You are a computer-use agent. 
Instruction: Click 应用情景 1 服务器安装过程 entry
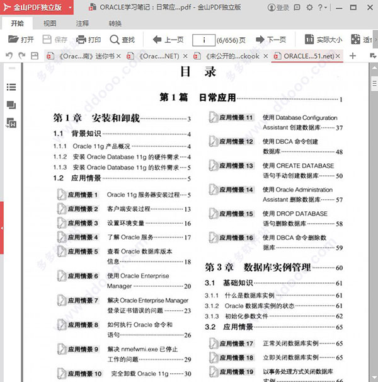(x=124, y=195)
